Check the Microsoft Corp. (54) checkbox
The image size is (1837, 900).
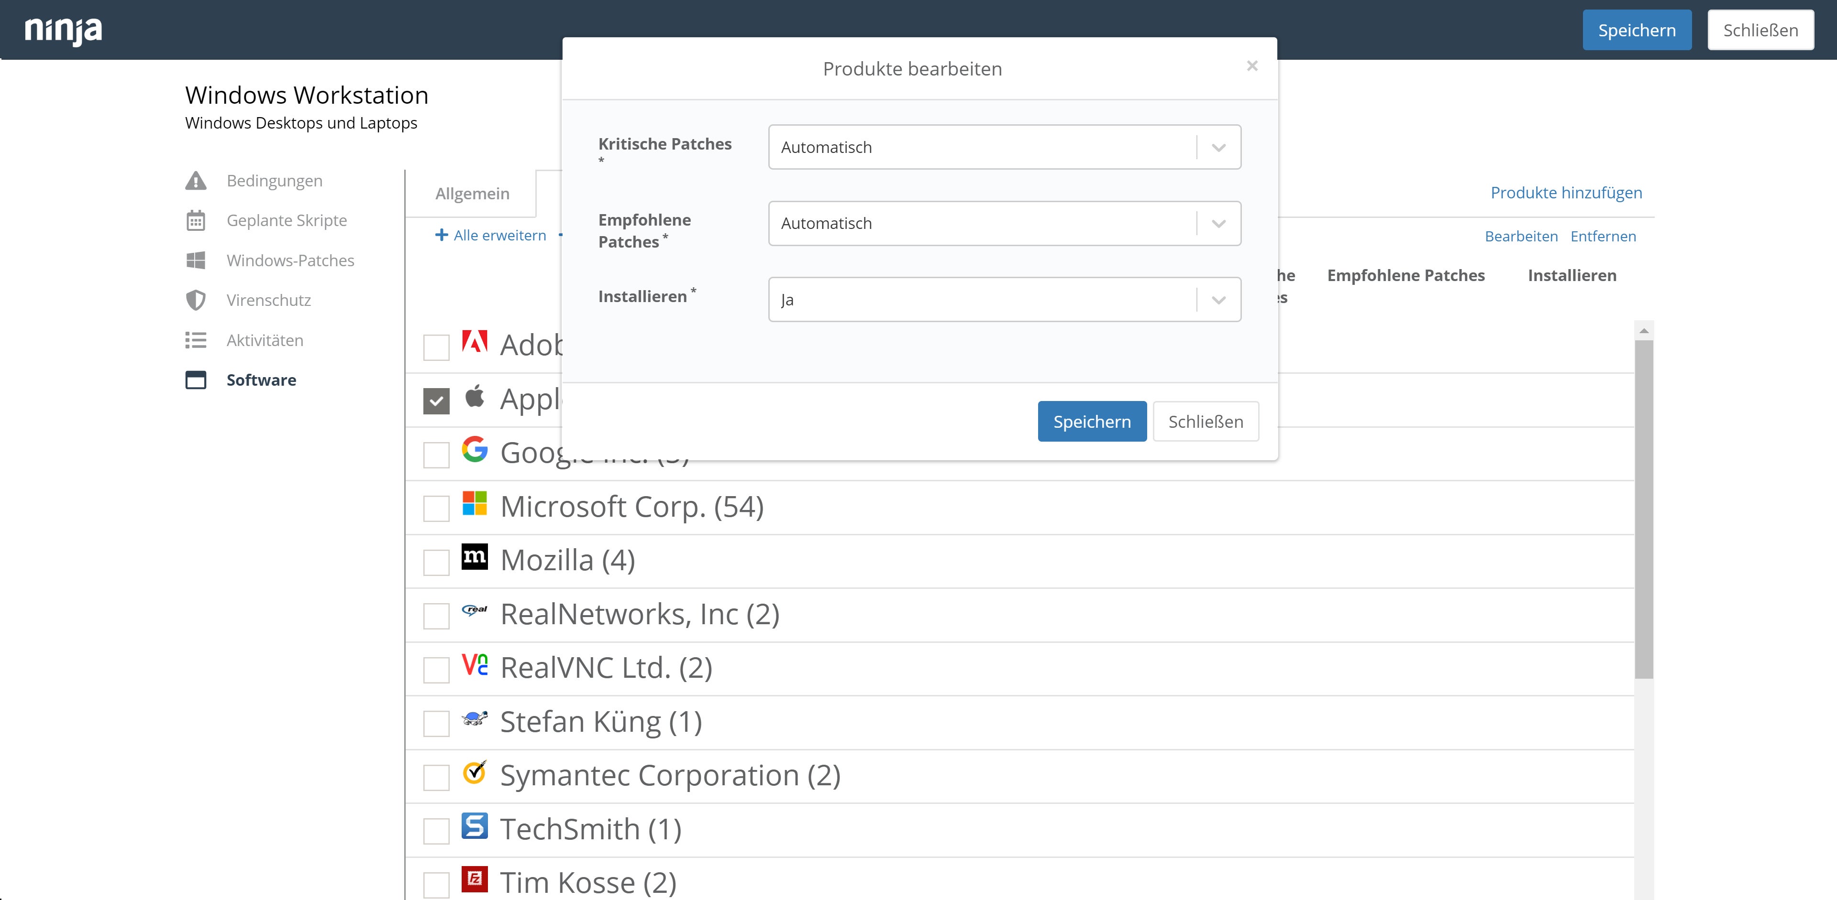436,509
